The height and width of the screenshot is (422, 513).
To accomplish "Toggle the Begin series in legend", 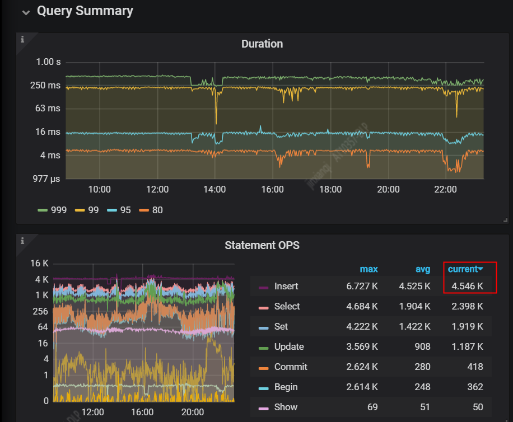I will pos(286,387).
